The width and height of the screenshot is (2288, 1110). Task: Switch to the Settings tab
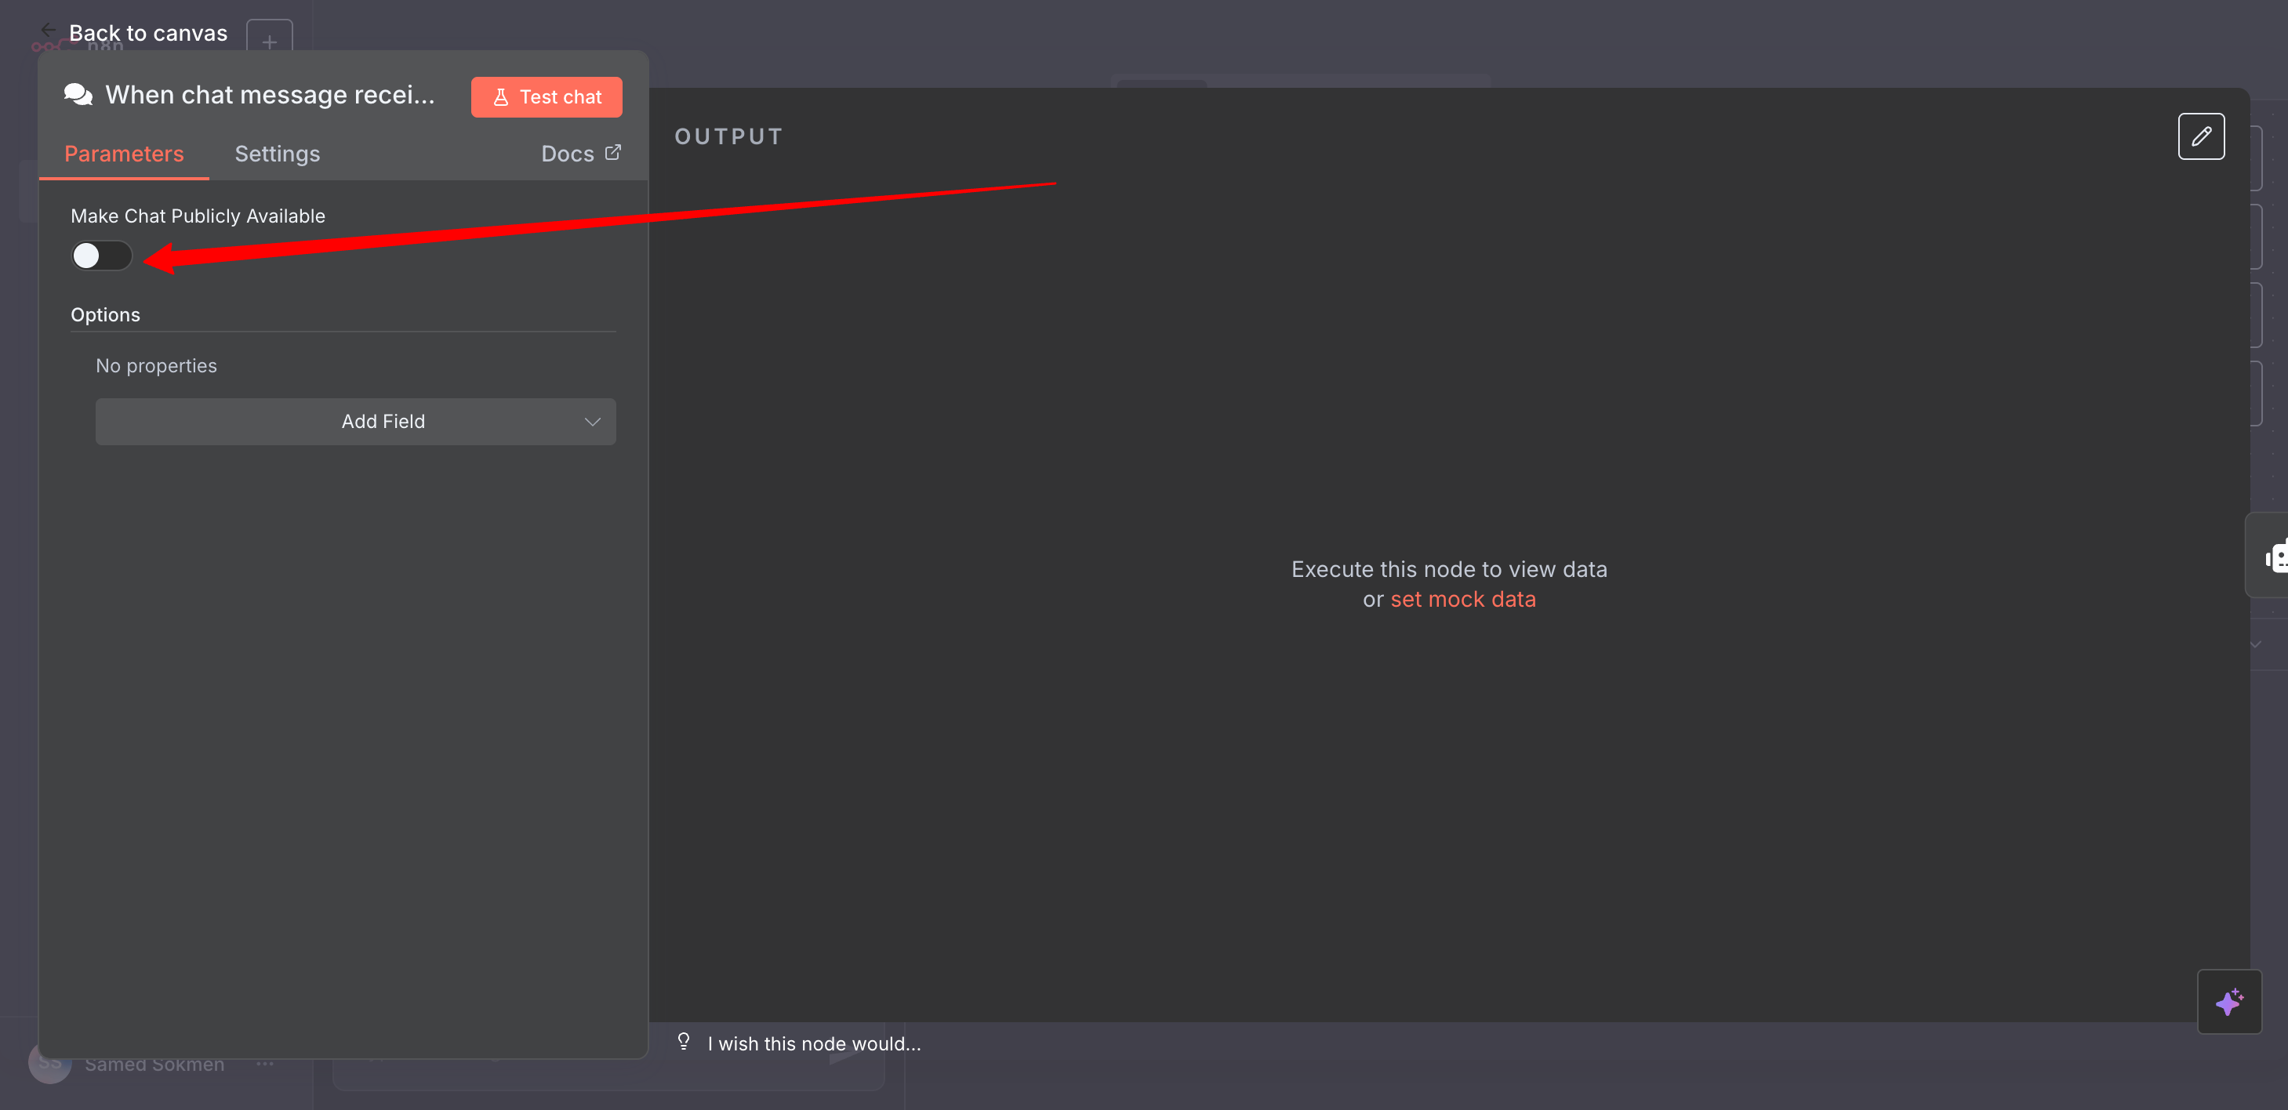[277, 154]
